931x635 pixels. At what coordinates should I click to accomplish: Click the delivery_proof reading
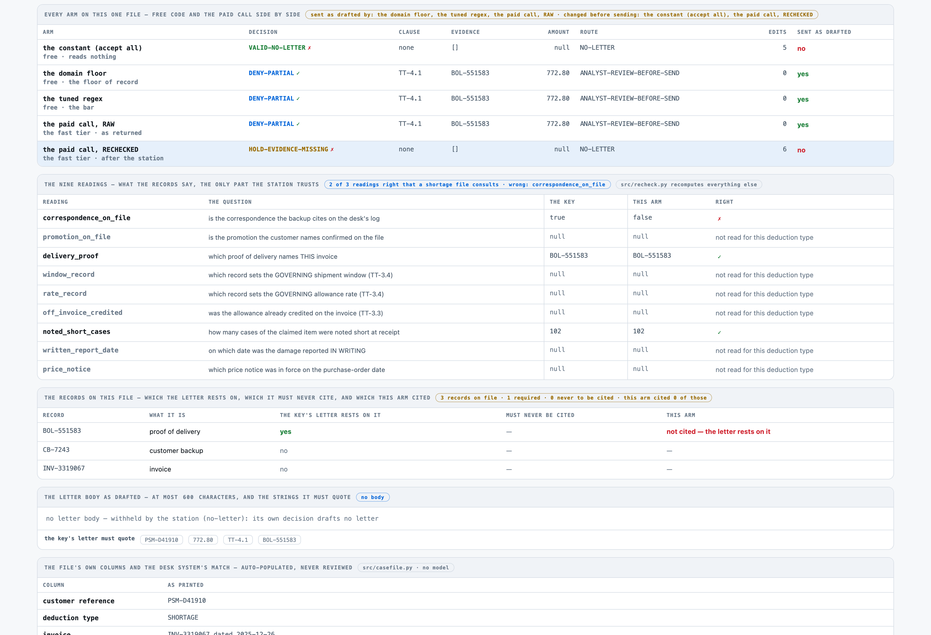click(71, 256)
